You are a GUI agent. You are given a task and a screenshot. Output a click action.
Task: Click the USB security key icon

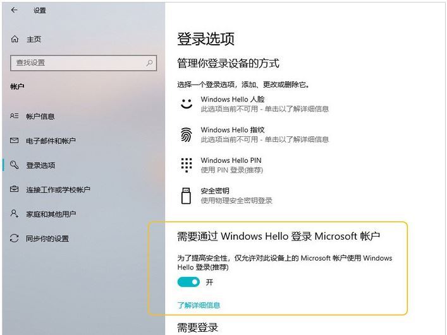coord(186,196)
